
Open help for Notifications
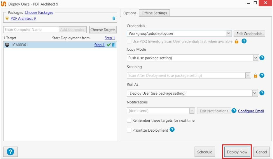click(234, 111)
